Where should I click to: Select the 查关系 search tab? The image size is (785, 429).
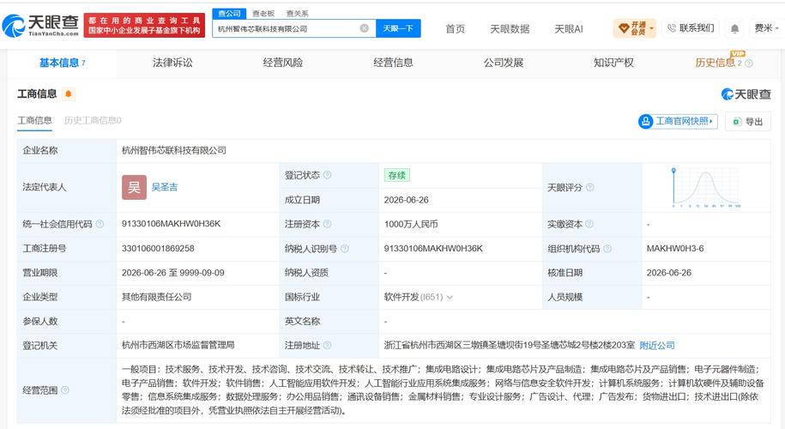click(x=297, y=14)
